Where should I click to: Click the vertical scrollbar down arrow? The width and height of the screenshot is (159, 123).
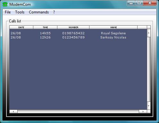(x=149, y=106)
